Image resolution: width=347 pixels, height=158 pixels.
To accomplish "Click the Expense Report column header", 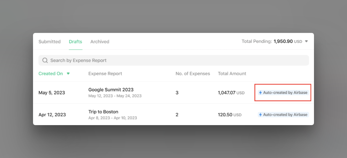I will 105,74.
